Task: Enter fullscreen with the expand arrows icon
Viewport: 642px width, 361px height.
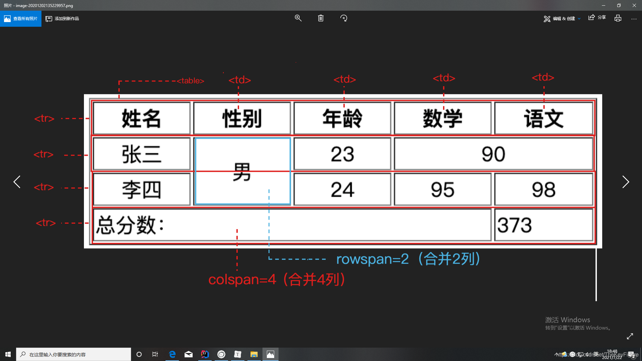Action: (630, 336)
